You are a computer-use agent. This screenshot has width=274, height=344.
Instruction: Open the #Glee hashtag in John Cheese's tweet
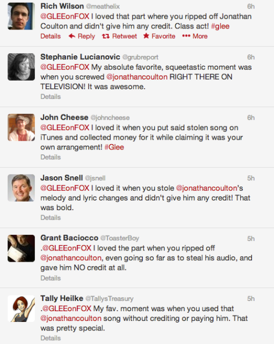tap(114, 147)
